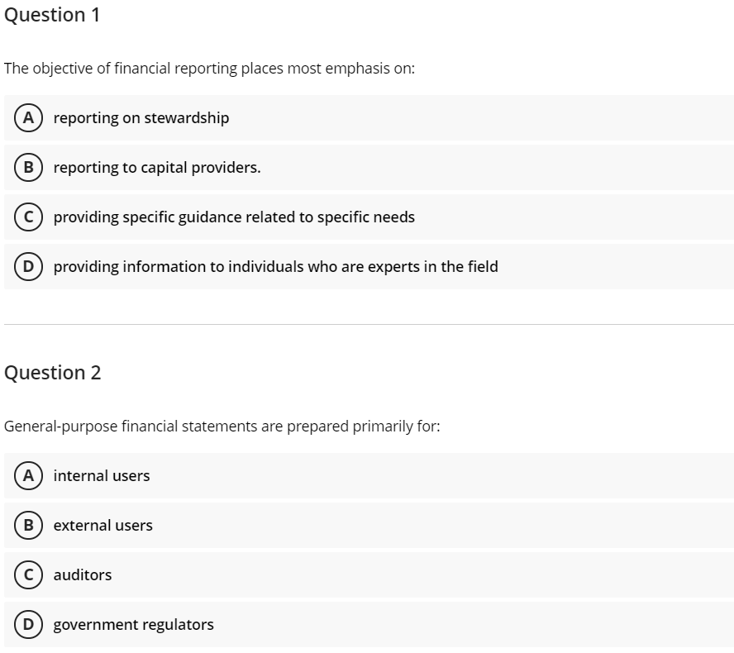This screenshot has width=734, height=653.
Task: Select radio circle C in Question 2
Action: click(x=27, y=575)
